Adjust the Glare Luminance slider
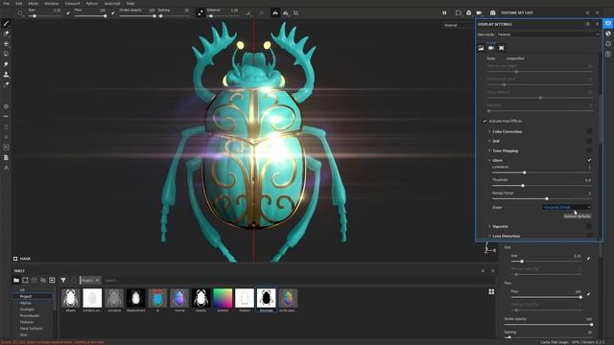The image size is (614, 345). click(542, 172)
